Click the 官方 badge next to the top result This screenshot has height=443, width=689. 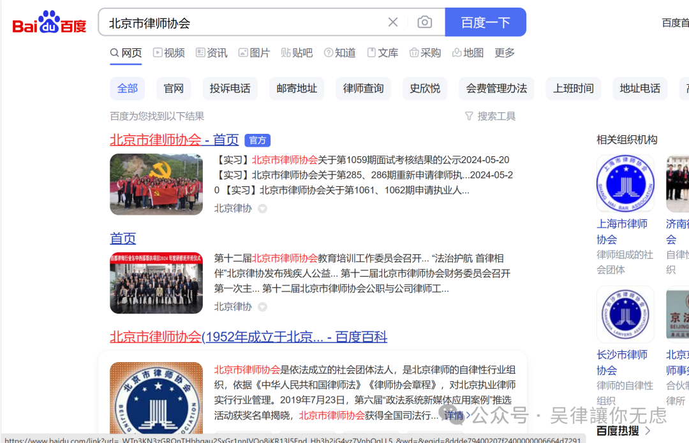coord(257,140)
